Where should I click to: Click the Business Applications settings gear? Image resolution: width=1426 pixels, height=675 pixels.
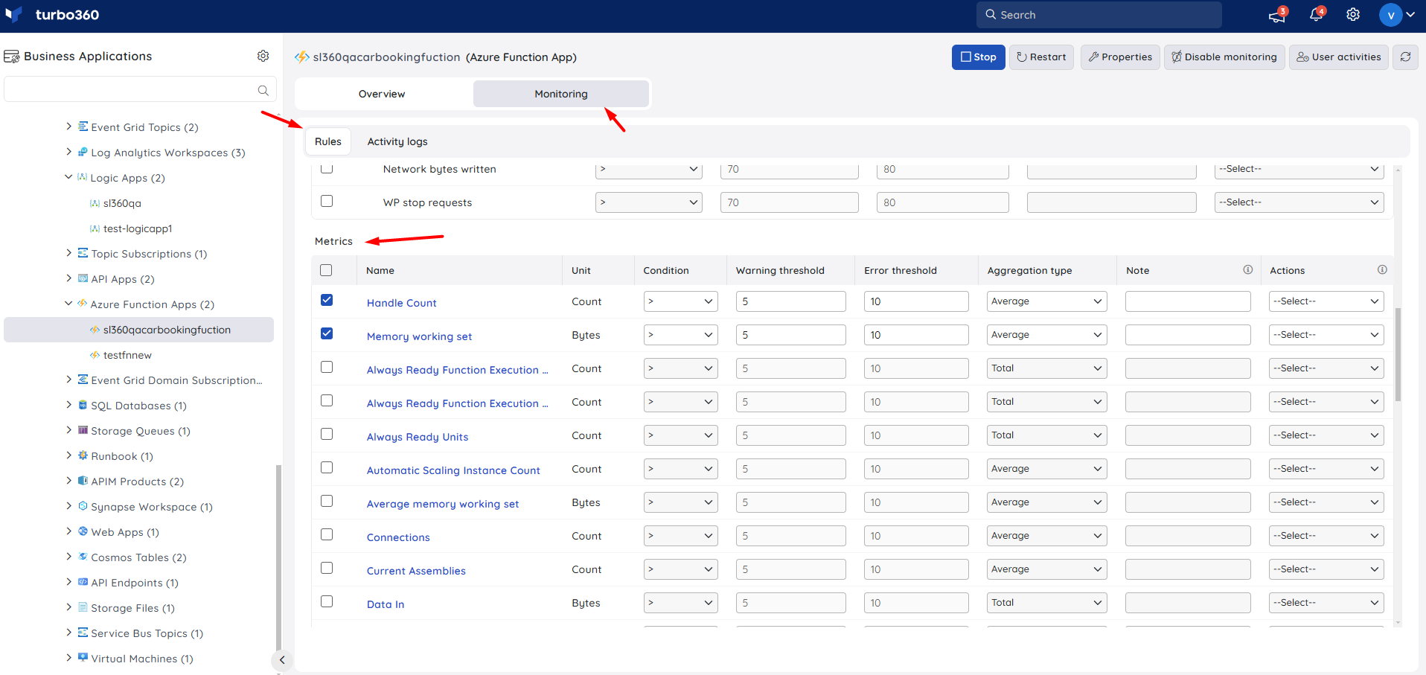pyautogui.click(x=263, y=56)
